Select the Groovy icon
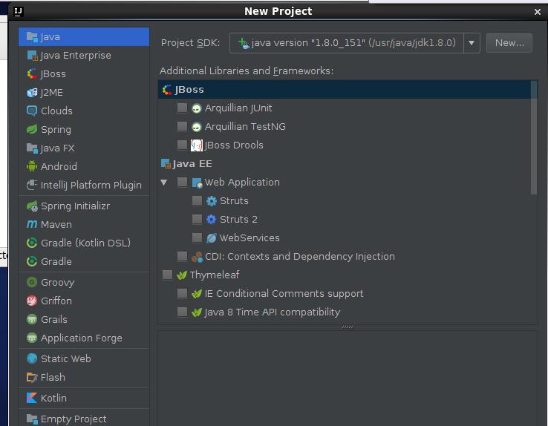 click(32, 282)
